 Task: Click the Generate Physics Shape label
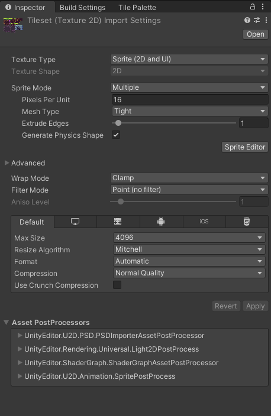(63, 135)
